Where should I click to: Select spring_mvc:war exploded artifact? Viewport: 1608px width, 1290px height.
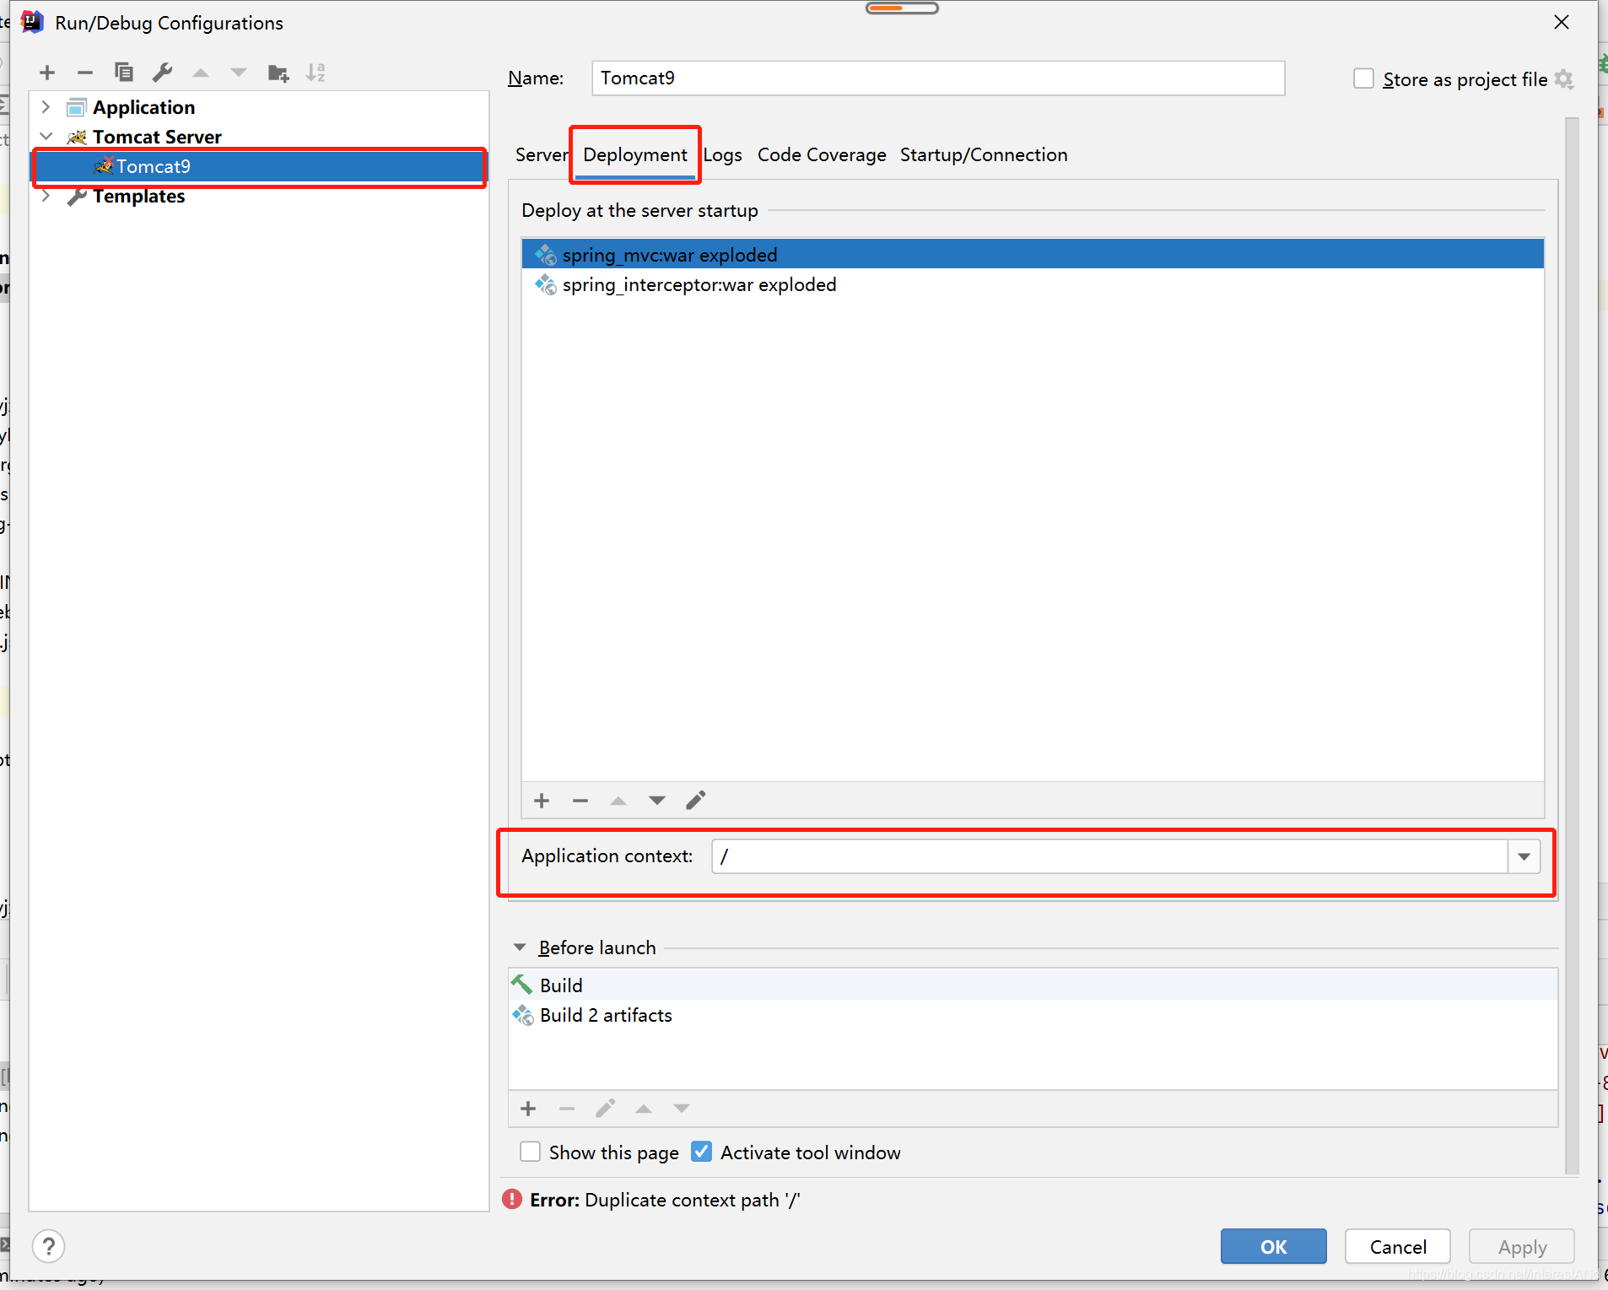1033,255
